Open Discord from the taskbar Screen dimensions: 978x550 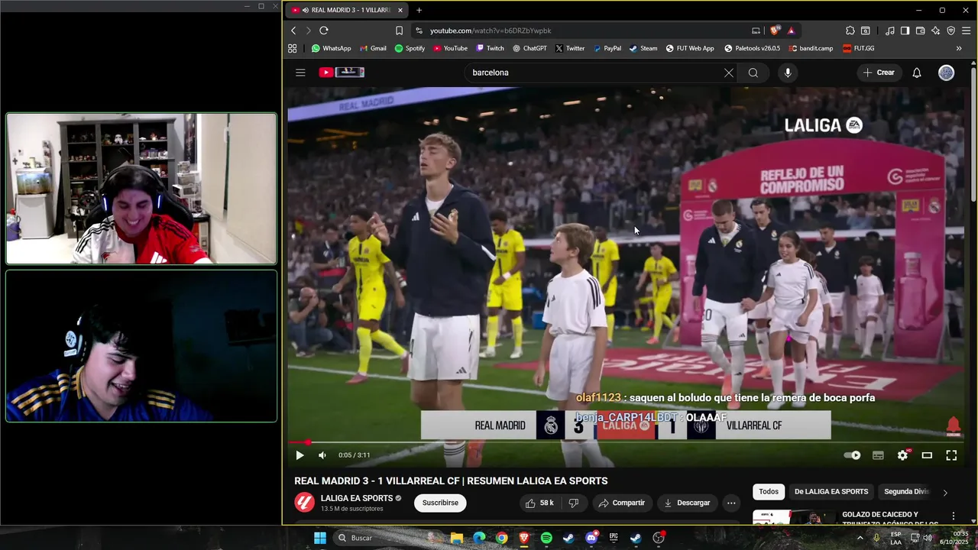point(591,538)
